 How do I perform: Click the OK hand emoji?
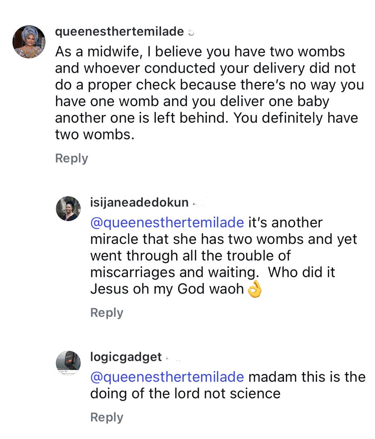(255, 289)
